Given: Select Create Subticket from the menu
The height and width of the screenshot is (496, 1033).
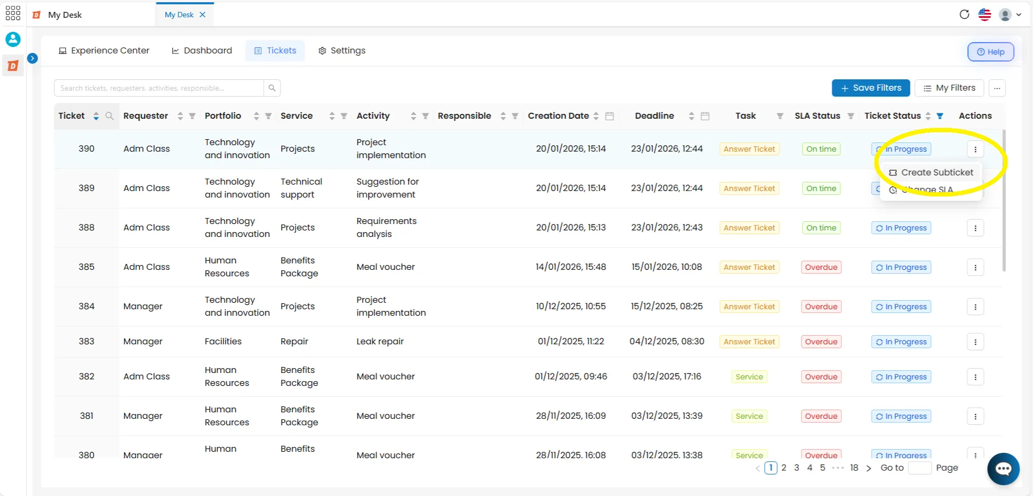Looking at the screenshot, I should pyautogui.click(x=931, y=173).
